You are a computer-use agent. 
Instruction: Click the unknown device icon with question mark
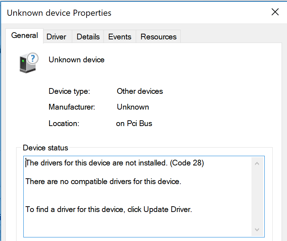tap(29, 63)
